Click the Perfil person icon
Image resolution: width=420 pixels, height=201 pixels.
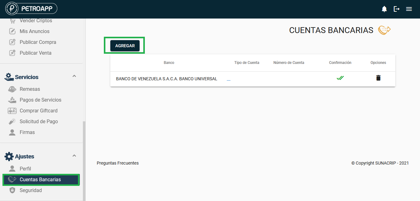tap(12, 169)
